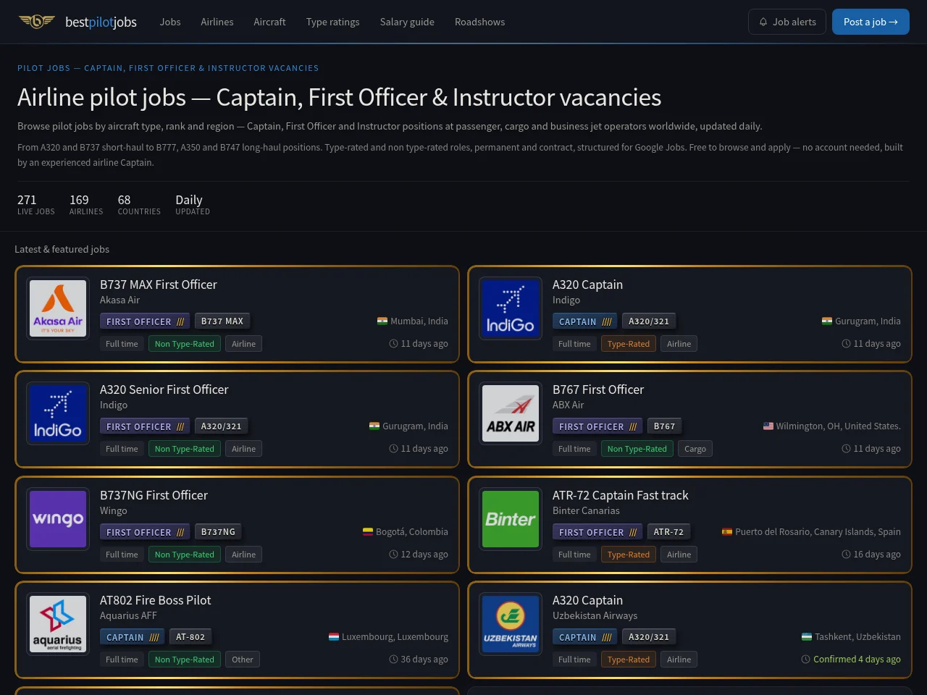Click the 271 Live Jobs stat
The width and height of the screenshot is (927, 695).
click(x=36, y=204)
